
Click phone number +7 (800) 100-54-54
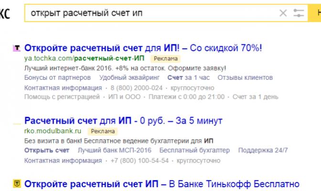139,160
